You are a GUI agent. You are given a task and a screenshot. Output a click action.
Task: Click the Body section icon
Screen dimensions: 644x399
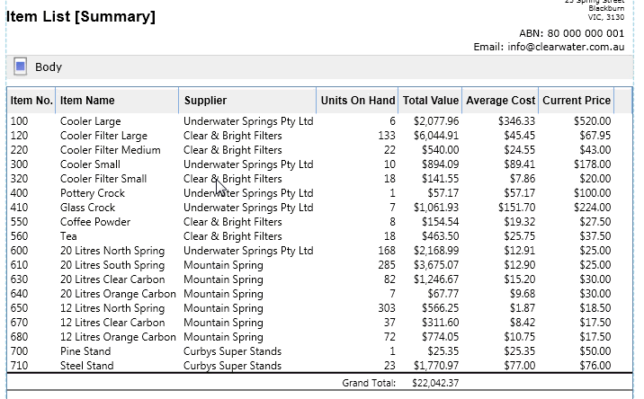20,66
